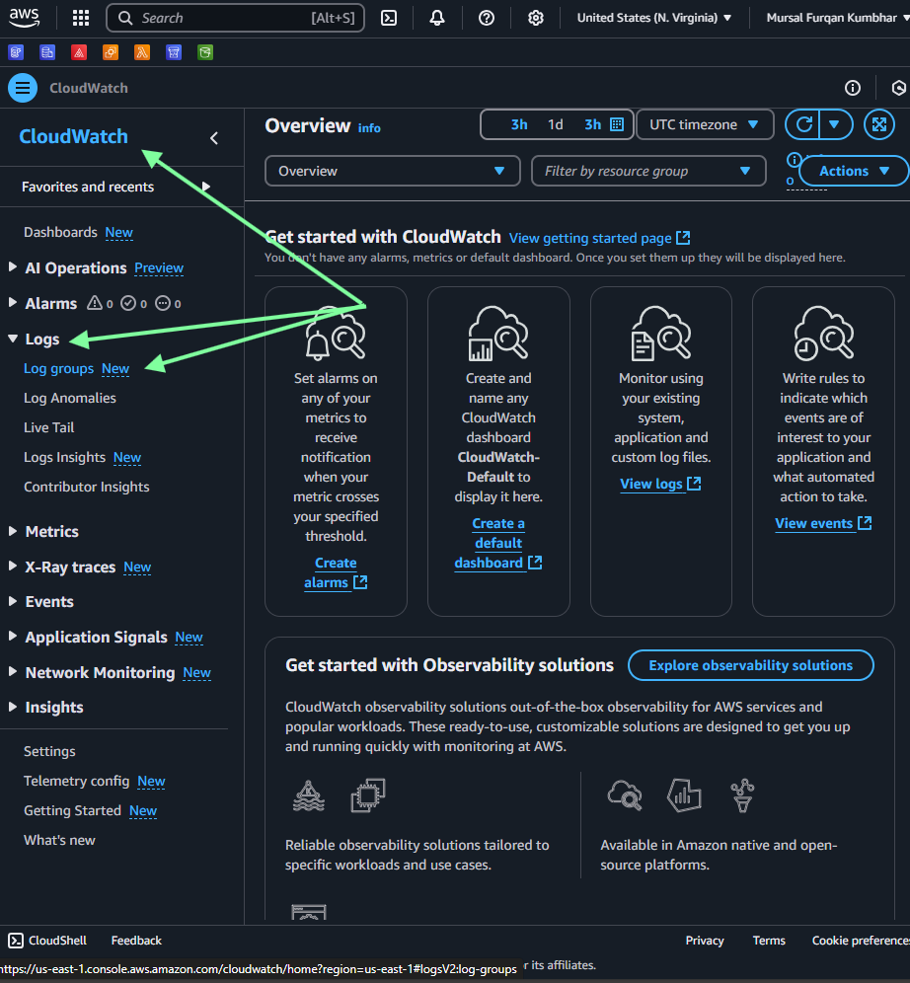
Task: Open the settings gear in top bar
Action: click(535, 18)
